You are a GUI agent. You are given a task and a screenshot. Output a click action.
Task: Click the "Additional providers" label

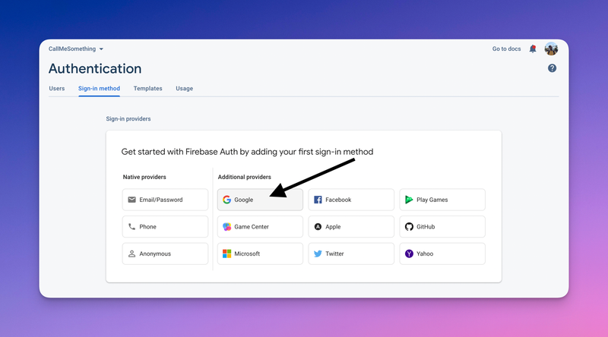click(244, 177)
